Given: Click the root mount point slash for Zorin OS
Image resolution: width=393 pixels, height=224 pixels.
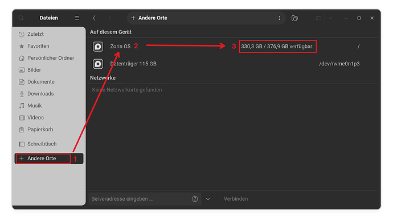Looking at the screenshot, I should (358, 47).
